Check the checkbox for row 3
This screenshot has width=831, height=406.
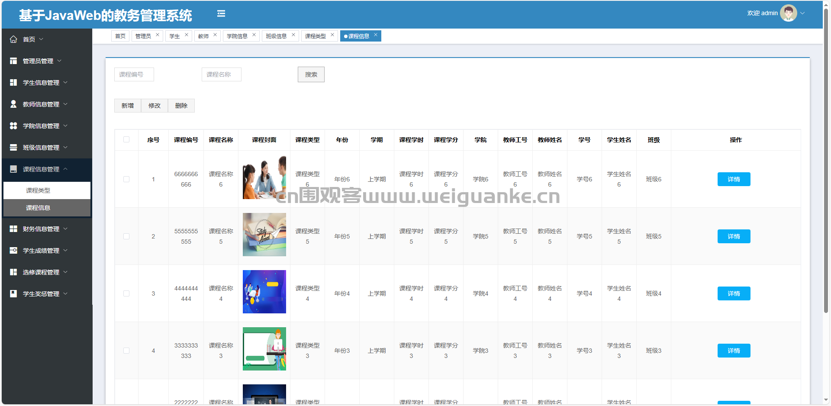coord(126,293)
